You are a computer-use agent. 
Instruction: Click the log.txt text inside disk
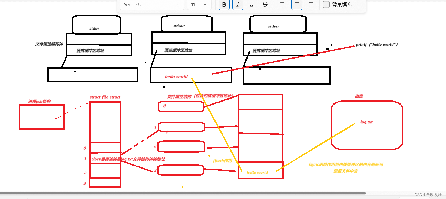click(366, 122)
